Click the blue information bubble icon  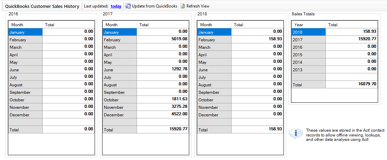pos(295,133)
